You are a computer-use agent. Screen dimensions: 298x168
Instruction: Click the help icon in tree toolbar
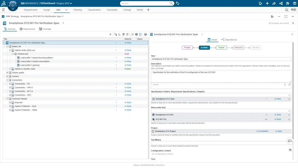(x=146, y=34)
